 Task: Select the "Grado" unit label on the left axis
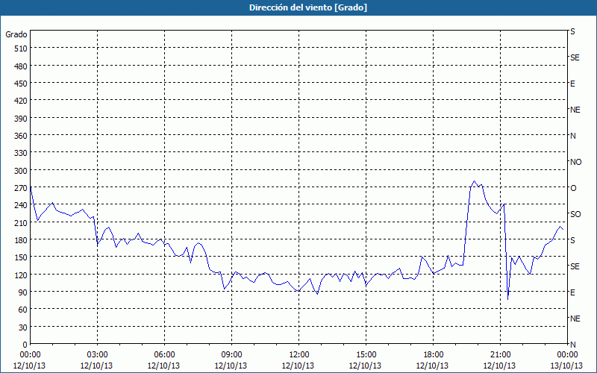coord(16,34)
